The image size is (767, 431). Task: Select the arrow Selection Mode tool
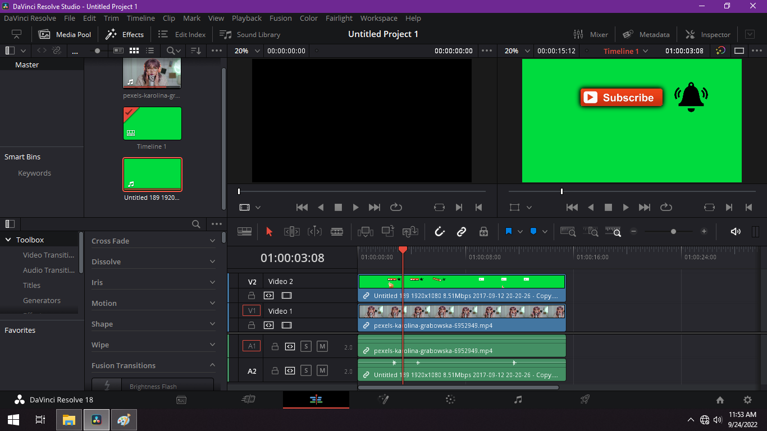click(x=269, y=231)
